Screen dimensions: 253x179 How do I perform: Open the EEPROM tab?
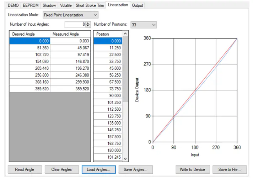click(31, 5)
